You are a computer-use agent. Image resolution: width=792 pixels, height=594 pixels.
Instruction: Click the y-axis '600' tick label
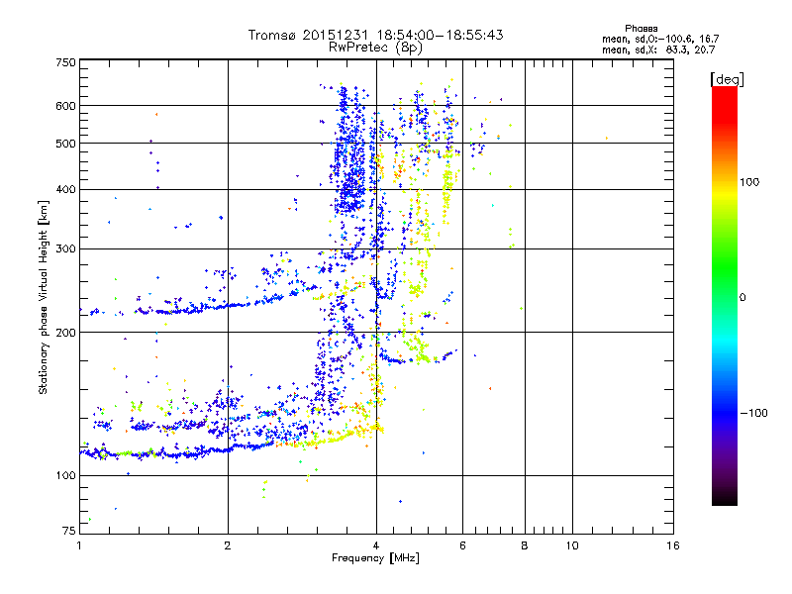tap(65, 106)
